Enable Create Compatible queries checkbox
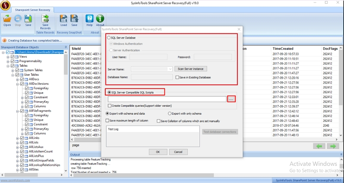Viewport: 344px width, 183px height. tap(110, 105)
